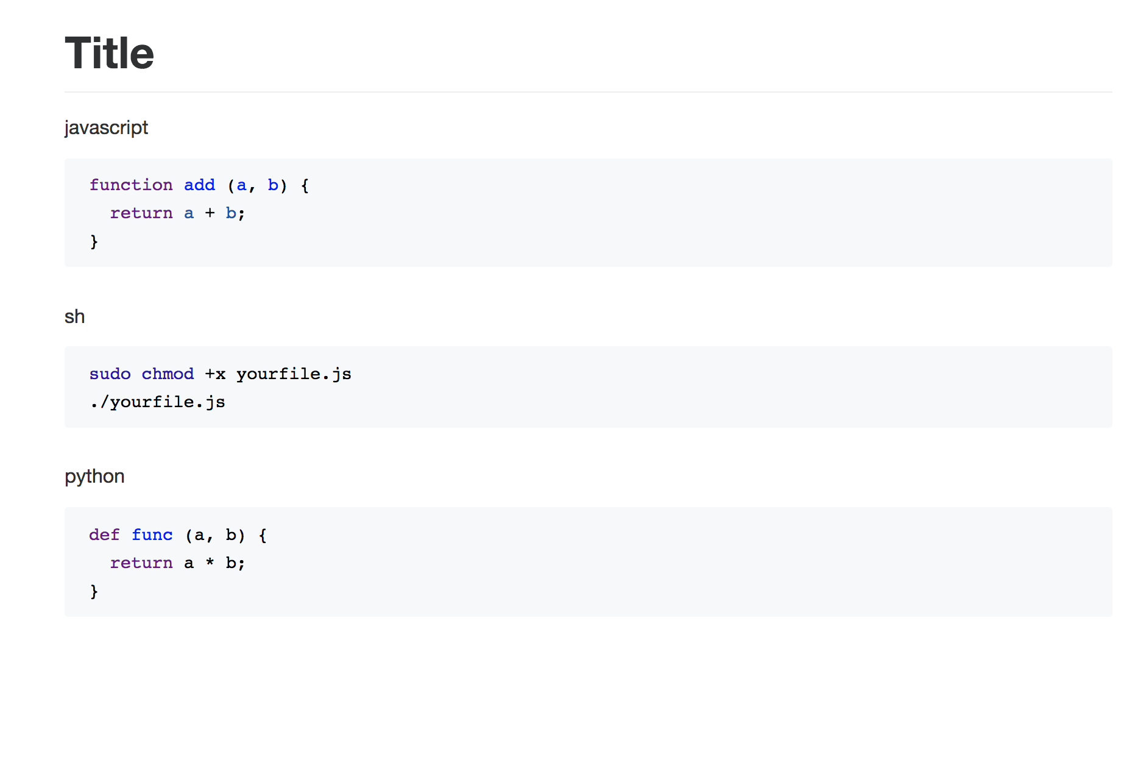
Task: Click the closing brace of the JavaScript block
Action: tap(94, 241)
